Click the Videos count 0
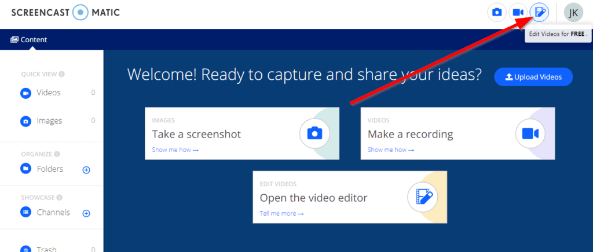 (x=93, y=92)
